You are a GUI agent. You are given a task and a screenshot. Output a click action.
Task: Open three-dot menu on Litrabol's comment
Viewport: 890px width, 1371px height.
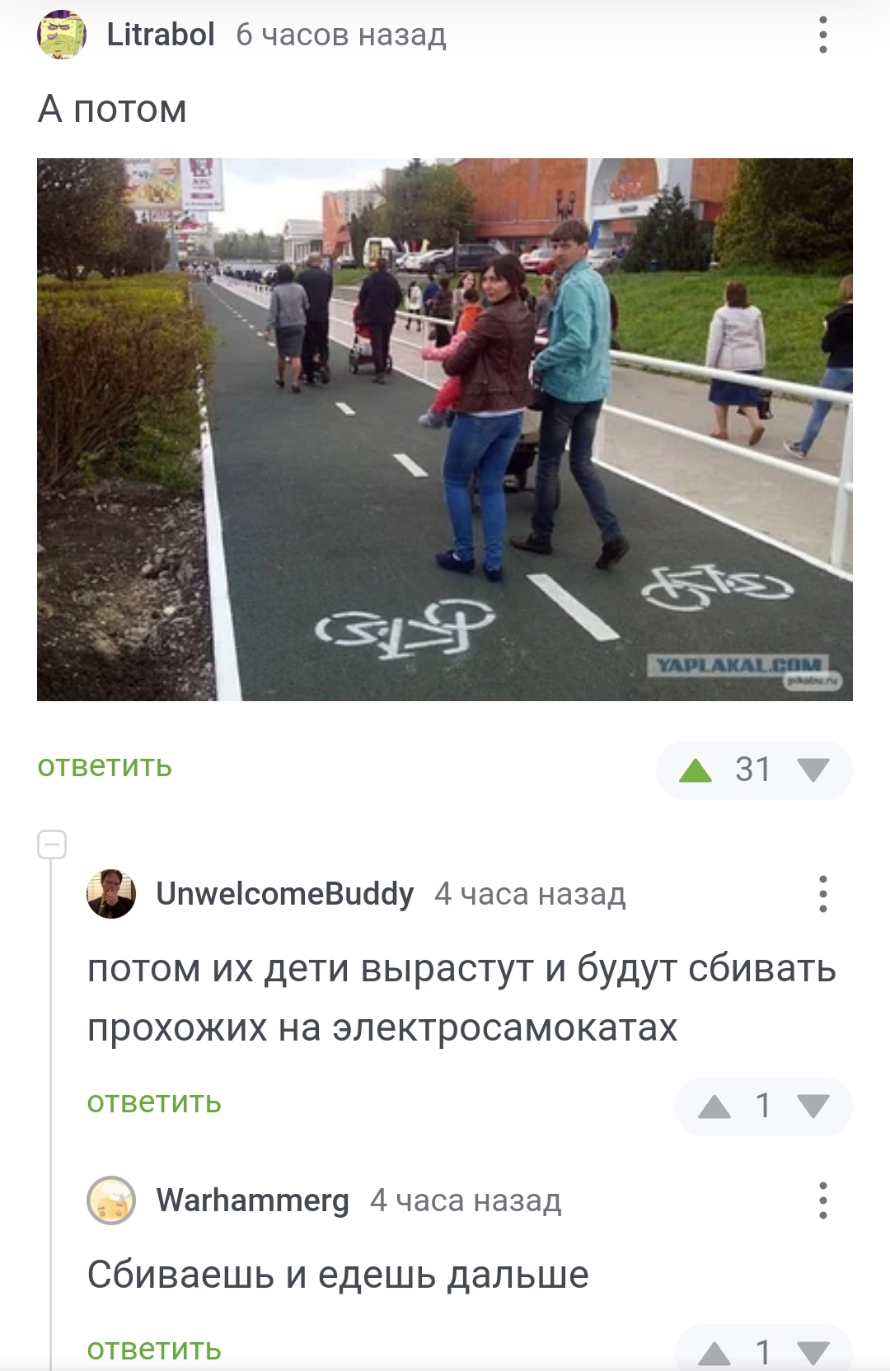click(x=822, y=35)
